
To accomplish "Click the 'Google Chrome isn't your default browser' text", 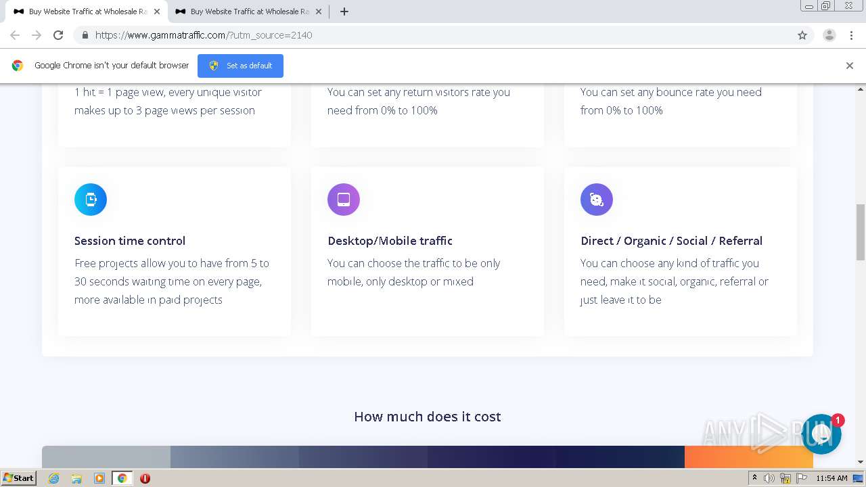I will (x=112, y=66).
